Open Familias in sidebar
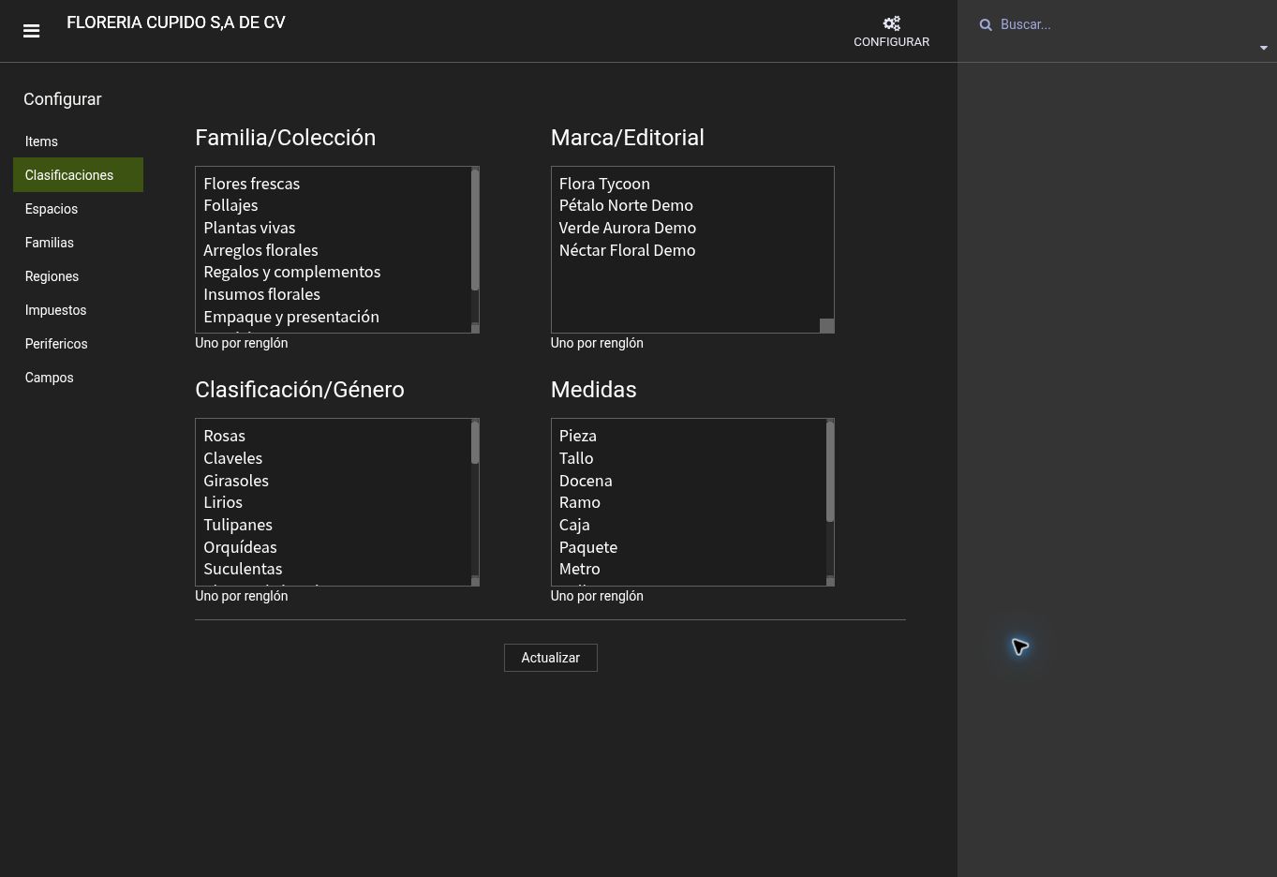The width and height of the screenshot is (1277, 877). pyautogui.click(x=78, y=243)
